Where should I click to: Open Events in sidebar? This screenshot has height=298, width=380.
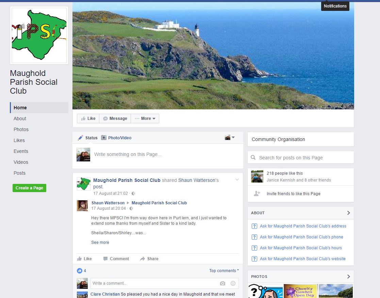pyautogui.click(x=21, y=151)
